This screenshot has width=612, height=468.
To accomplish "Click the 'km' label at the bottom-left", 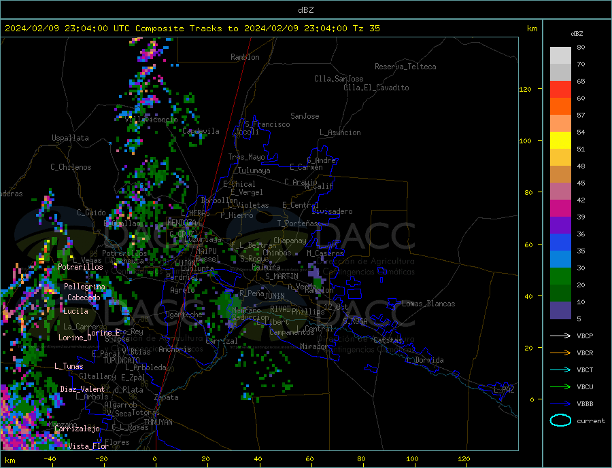I will [10, 461].
